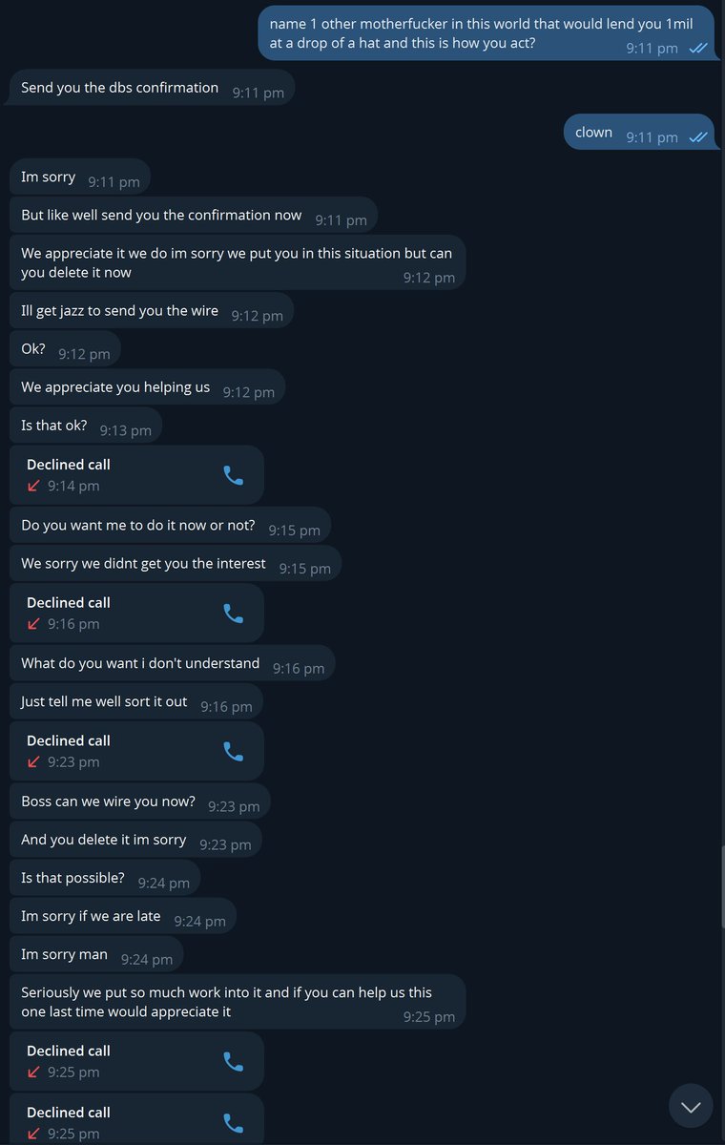This screenshot has height=1145, width=725.
Task: Select 'Seriously we put so much work' message
Action: click(x=238, y=1002)
